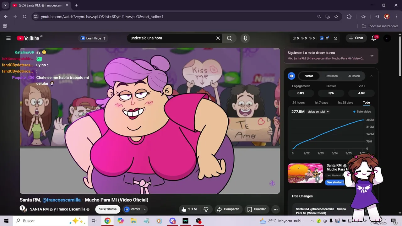Select the 1st 28 days range tab
Screen dimensions: 402x226
click(345, 103)
